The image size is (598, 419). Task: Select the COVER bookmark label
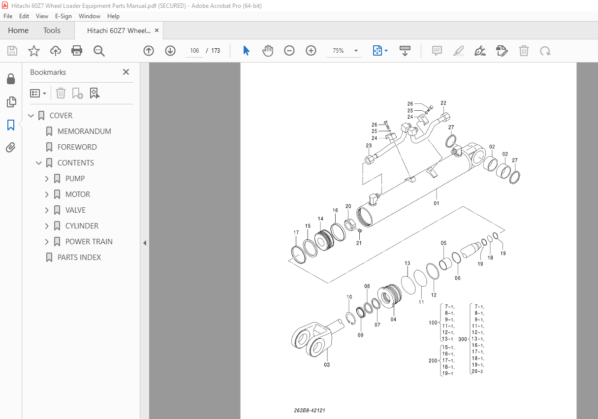point(61,116)
